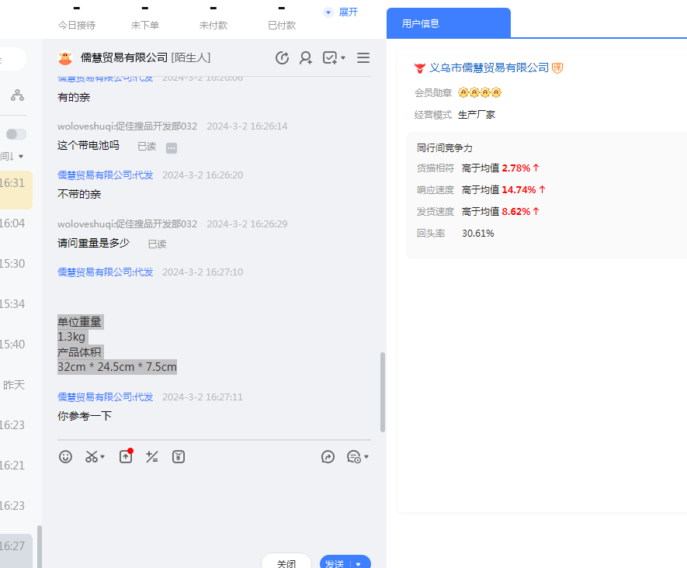This screenshot has width=687, height=568.
Task: Click the chat message area scrollbar
Action: pos(382,392)
